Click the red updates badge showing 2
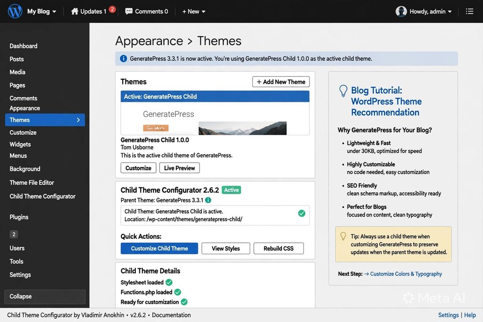 click(112, 9)
